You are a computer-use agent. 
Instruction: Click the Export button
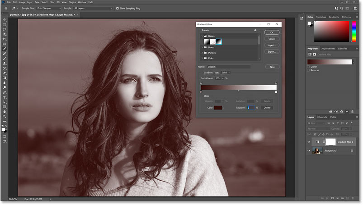(272, 52)
